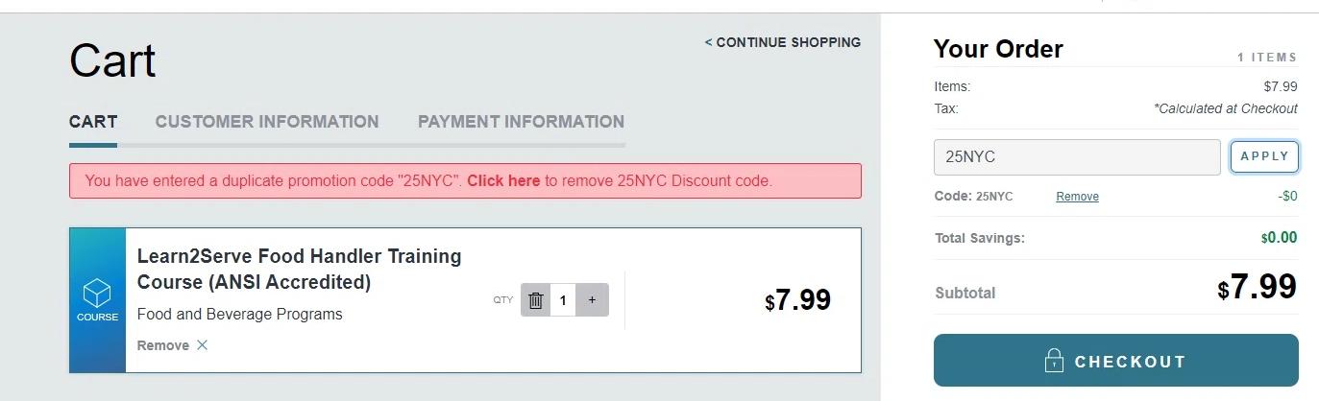Image resolution: width=1319 pixels, height=401 pixels.
Task: Click the X icon beside item Remove
Action: click(202, 345)
